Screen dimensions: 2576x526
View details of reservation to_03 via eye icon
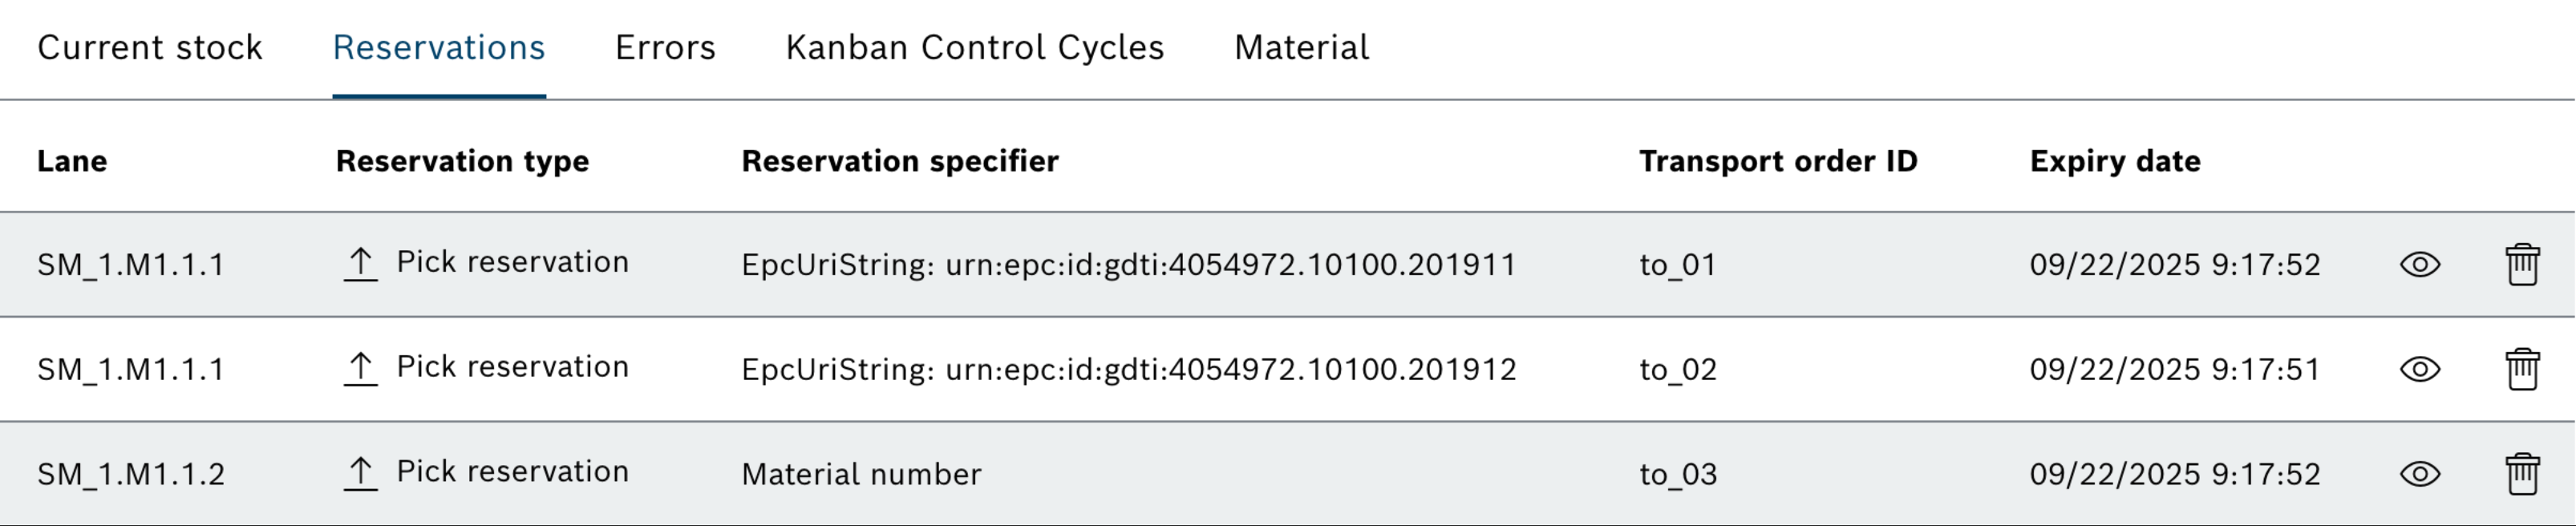click(x=2420, y=474)
